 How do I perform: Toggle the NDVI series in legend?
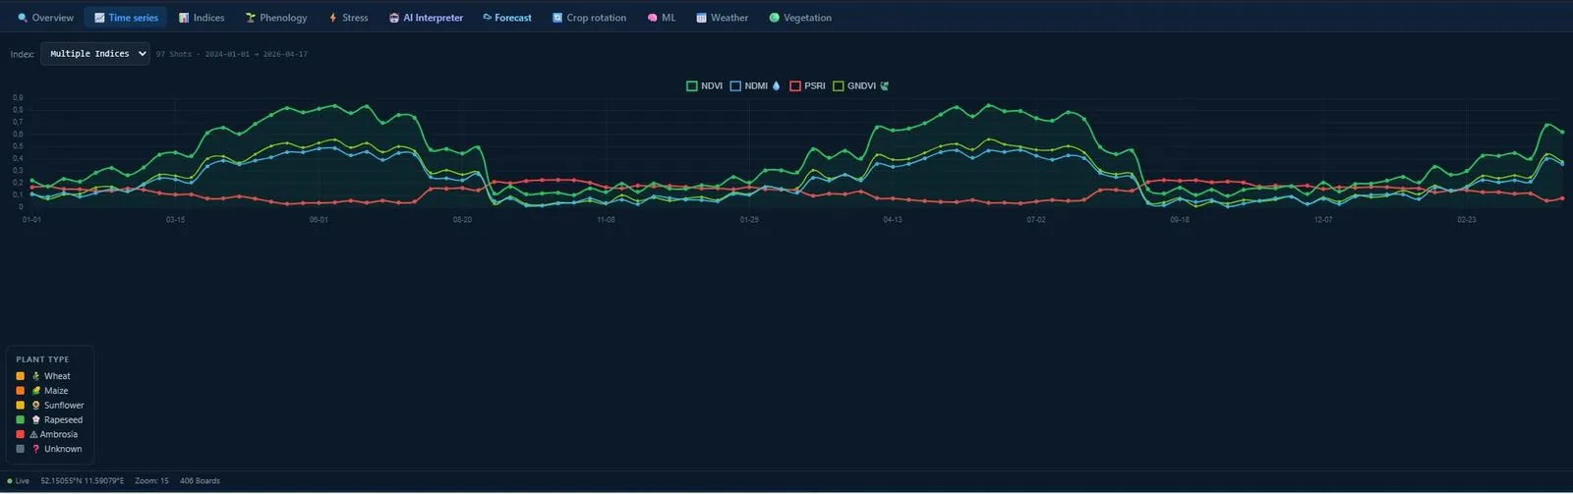click(x=704, y=86)
